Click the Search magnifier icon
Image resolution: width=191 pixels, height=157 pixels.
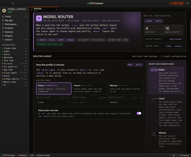coord(3,40)
